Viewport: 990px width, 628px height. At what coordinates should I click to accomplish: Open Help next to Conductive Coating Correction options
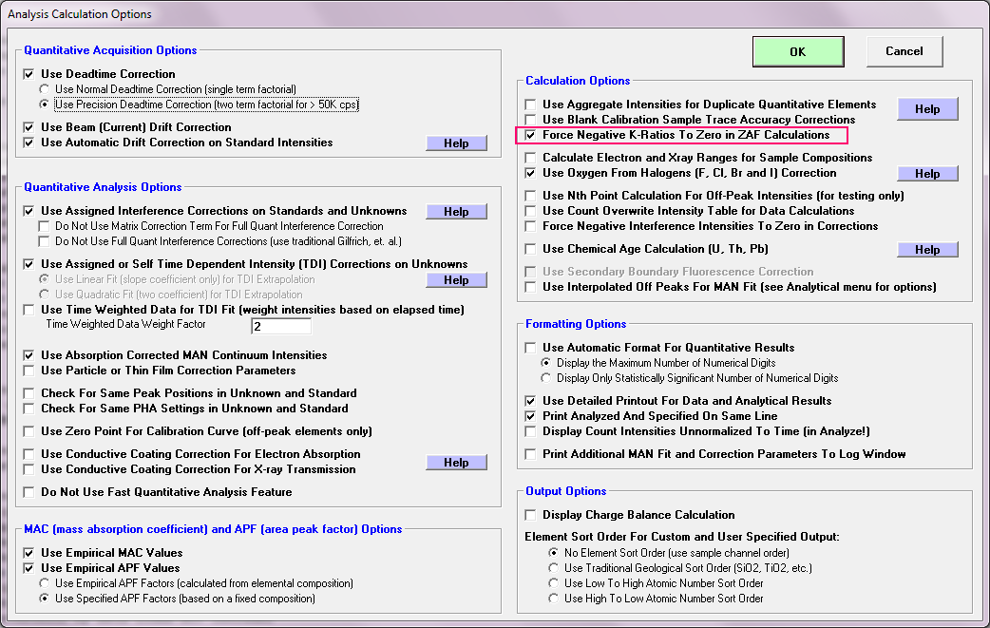coord(456,463)
